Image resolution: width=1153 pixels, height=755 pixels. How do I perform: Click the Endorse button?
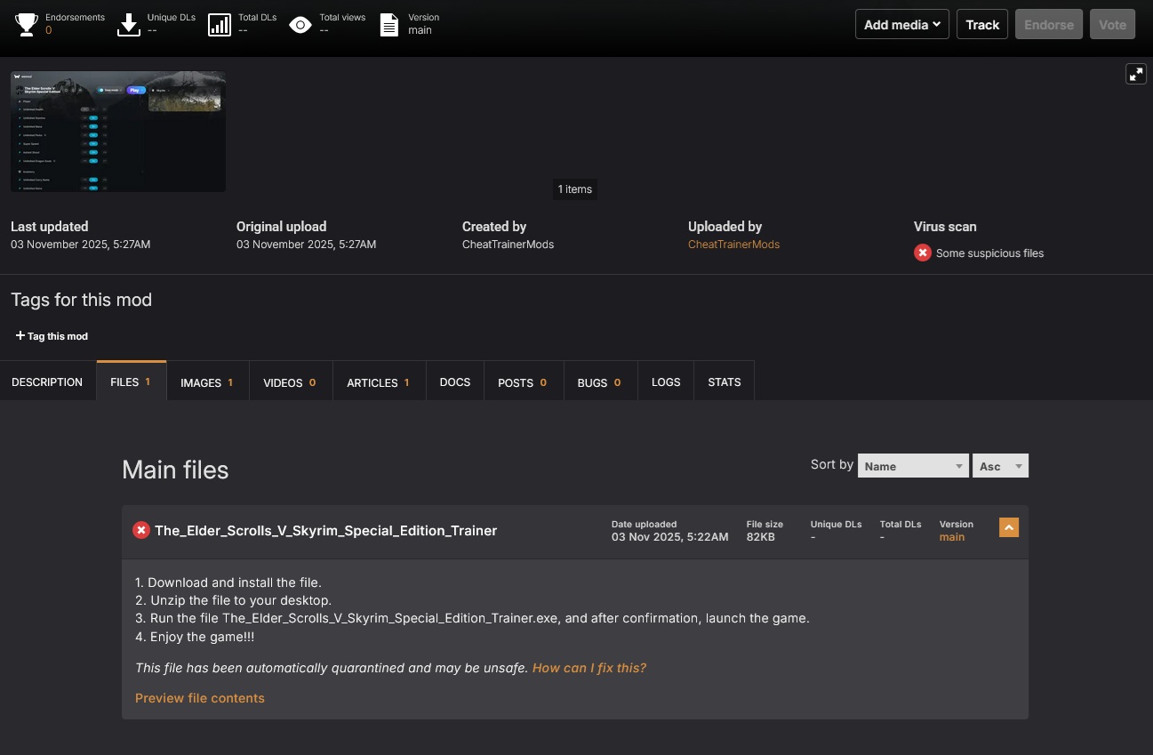point(1049,24)
